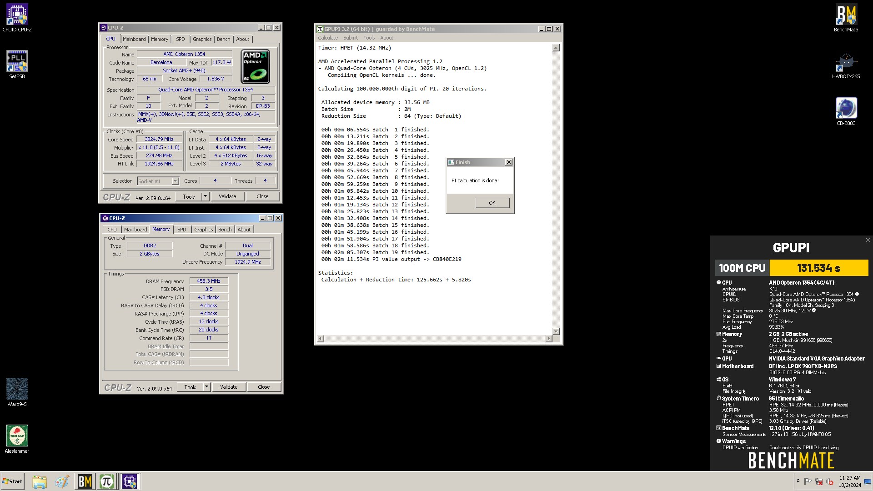Click the AMD Opteron 1354 name field
This screenshot has height=491, width=873.
pyautogui.click(x=184, y=54)
